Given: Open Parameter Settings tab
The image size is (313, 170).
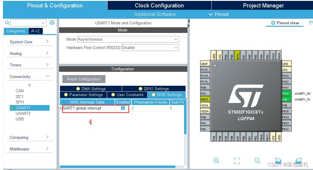Looking at the screenshot, I should [83, 95].
